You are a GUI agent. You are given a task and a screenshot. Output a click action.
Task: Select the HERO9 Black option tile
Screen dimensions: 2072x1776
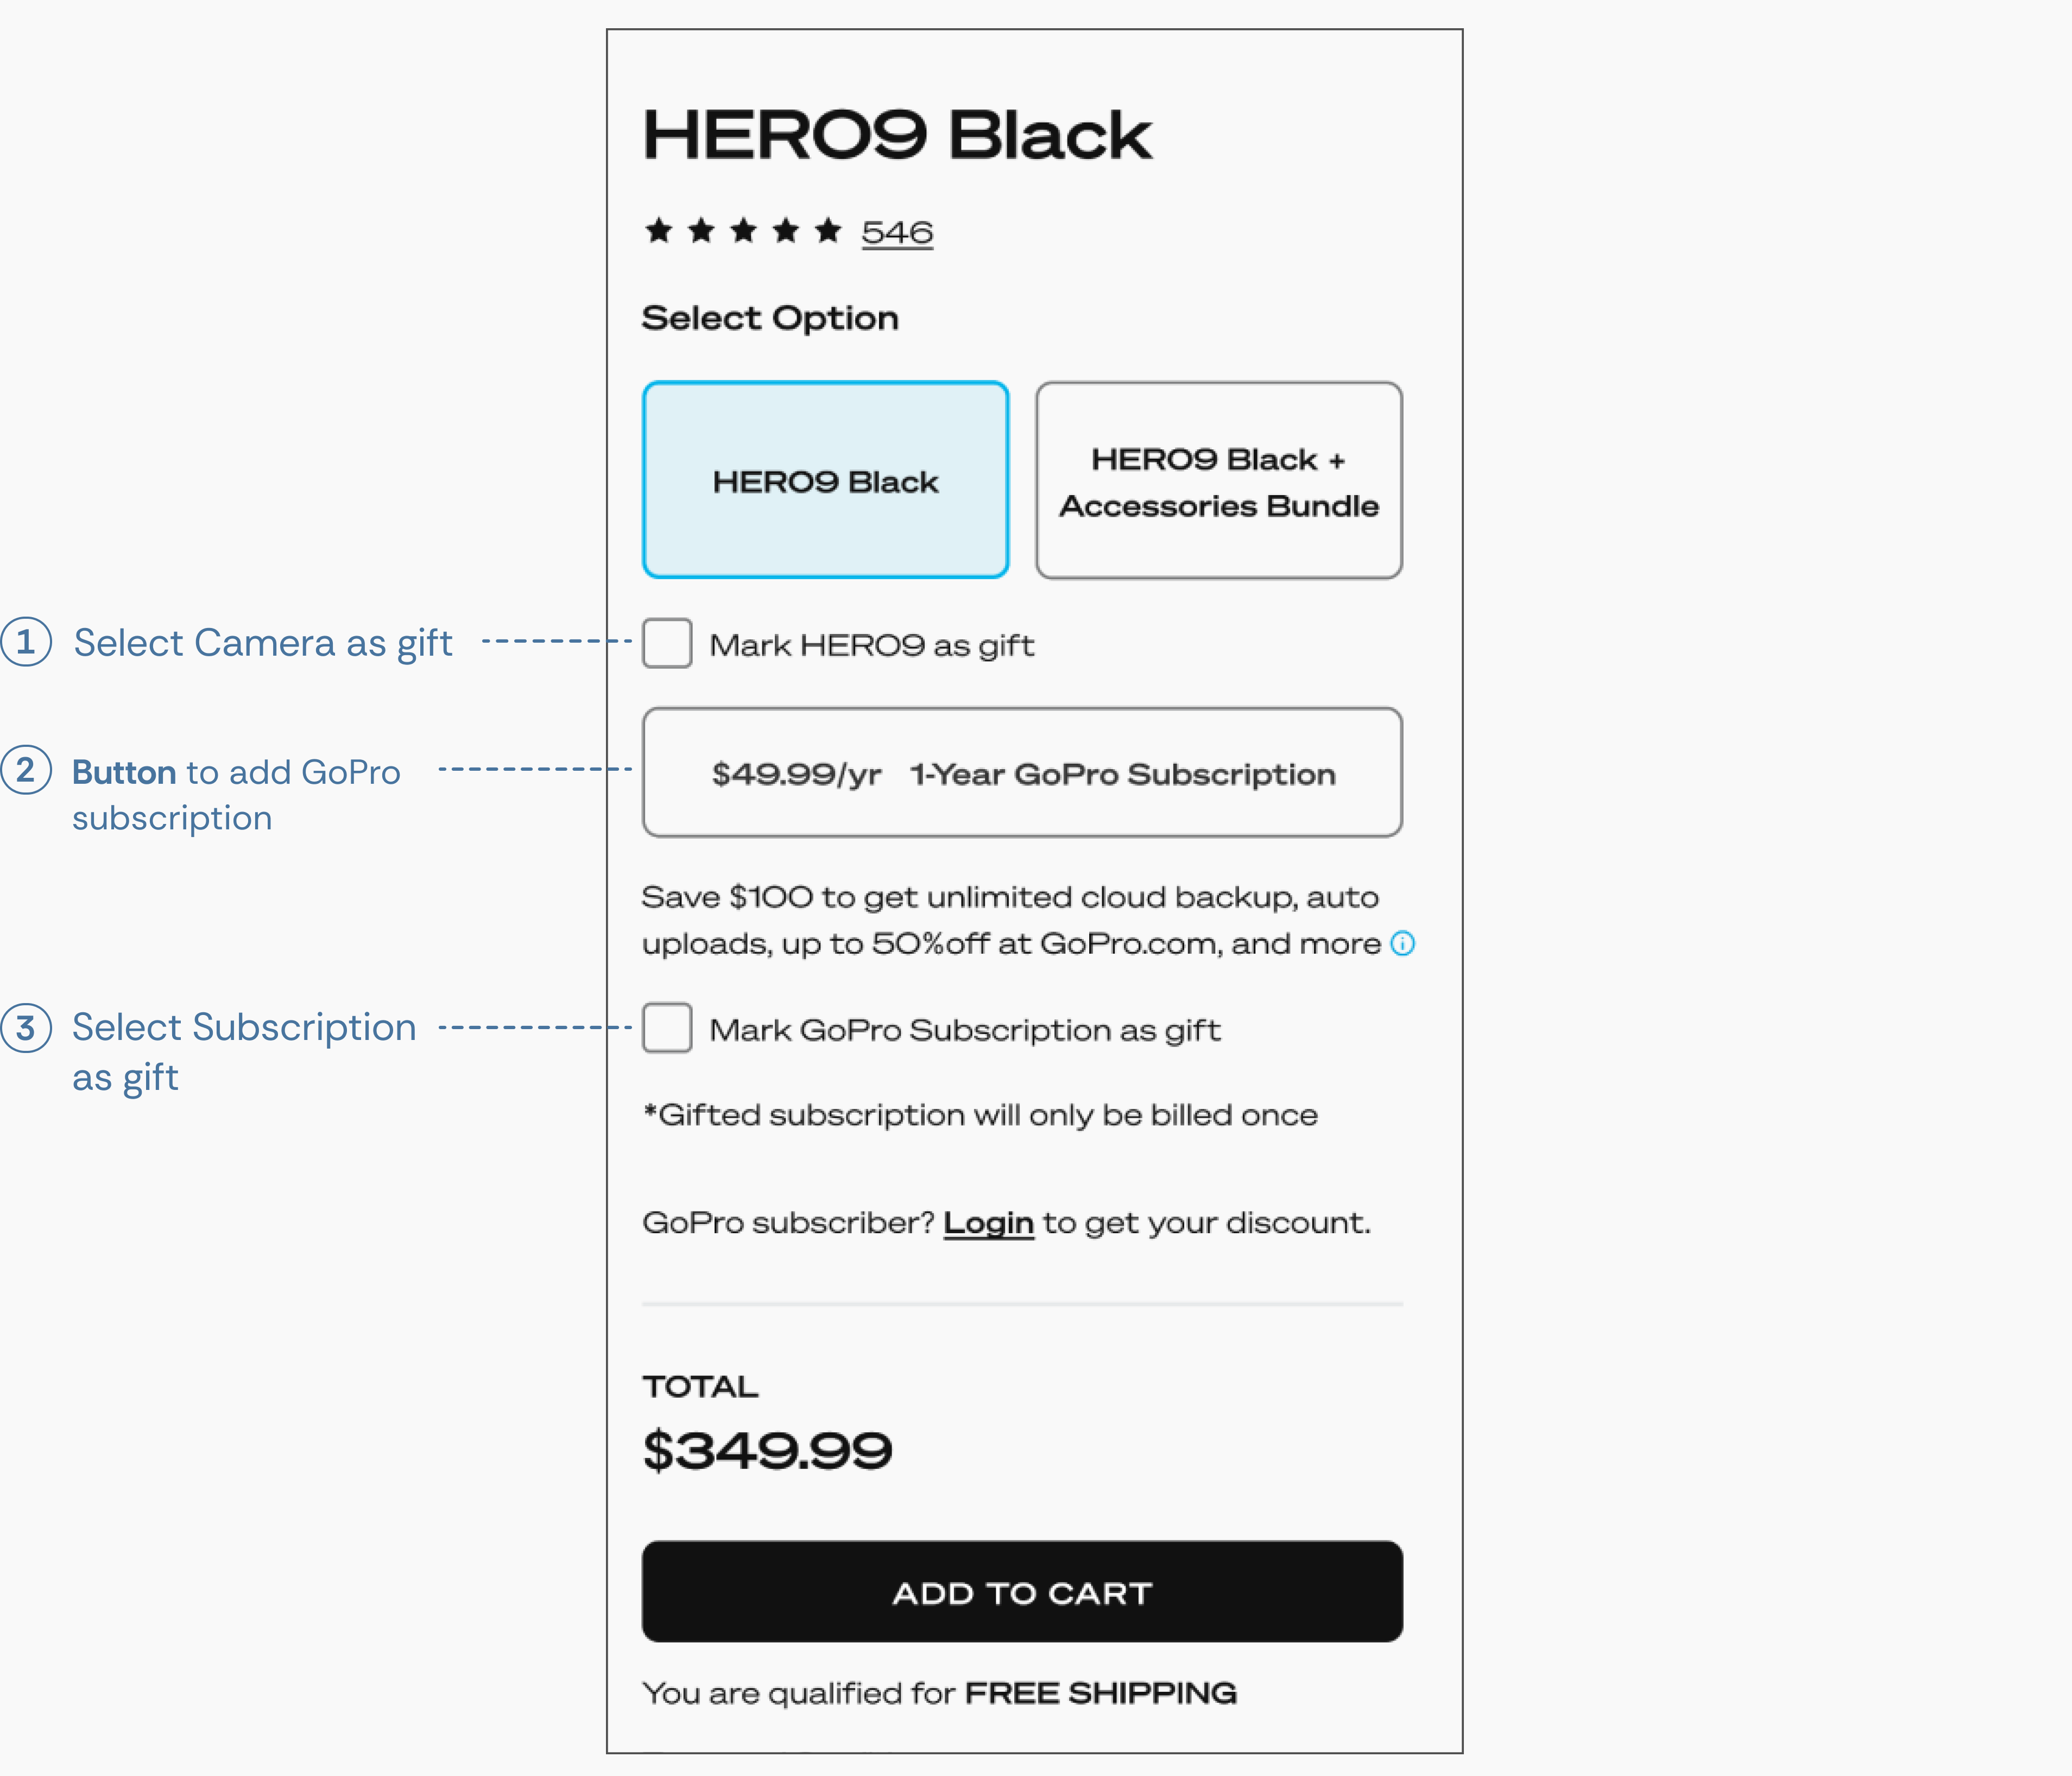tap(825, 480)
